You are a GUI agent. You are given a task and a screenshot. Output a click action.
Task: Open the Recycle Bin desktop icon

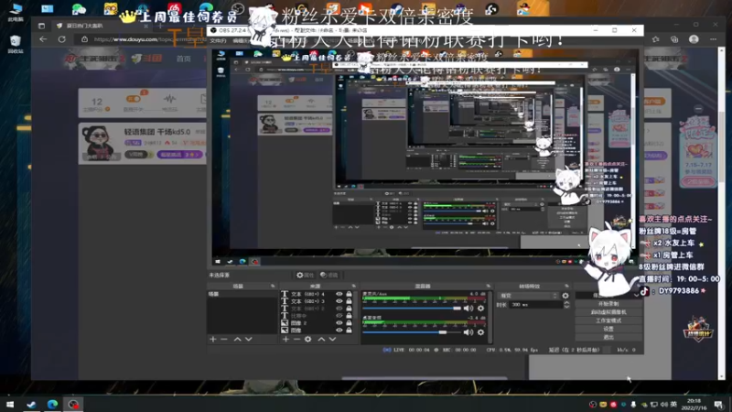15,44
